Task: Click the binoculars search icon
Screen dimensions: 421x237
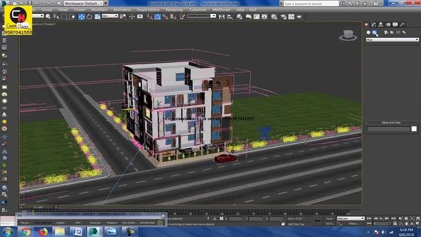Action: (x=343, y=3)
